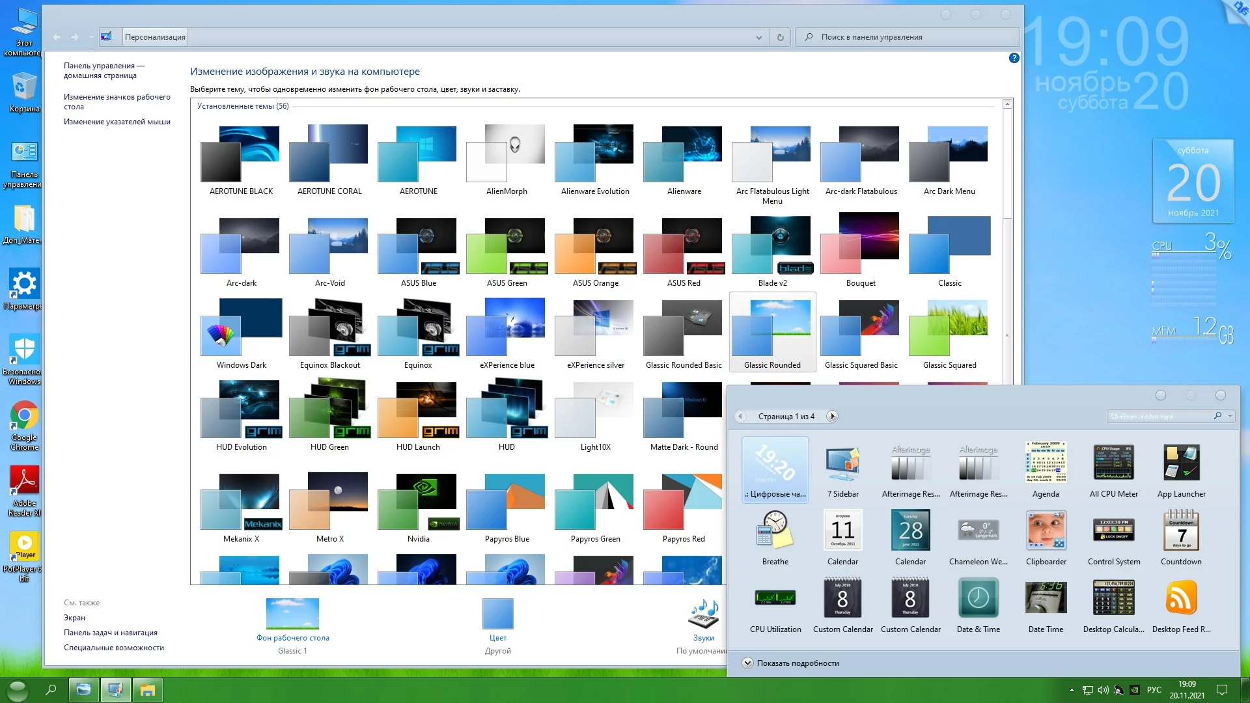Viewport: 1250px width, 703px height.
Task: Open Фон рабочего стола settings
Action: pyautogui.click(x=292, y=614)
